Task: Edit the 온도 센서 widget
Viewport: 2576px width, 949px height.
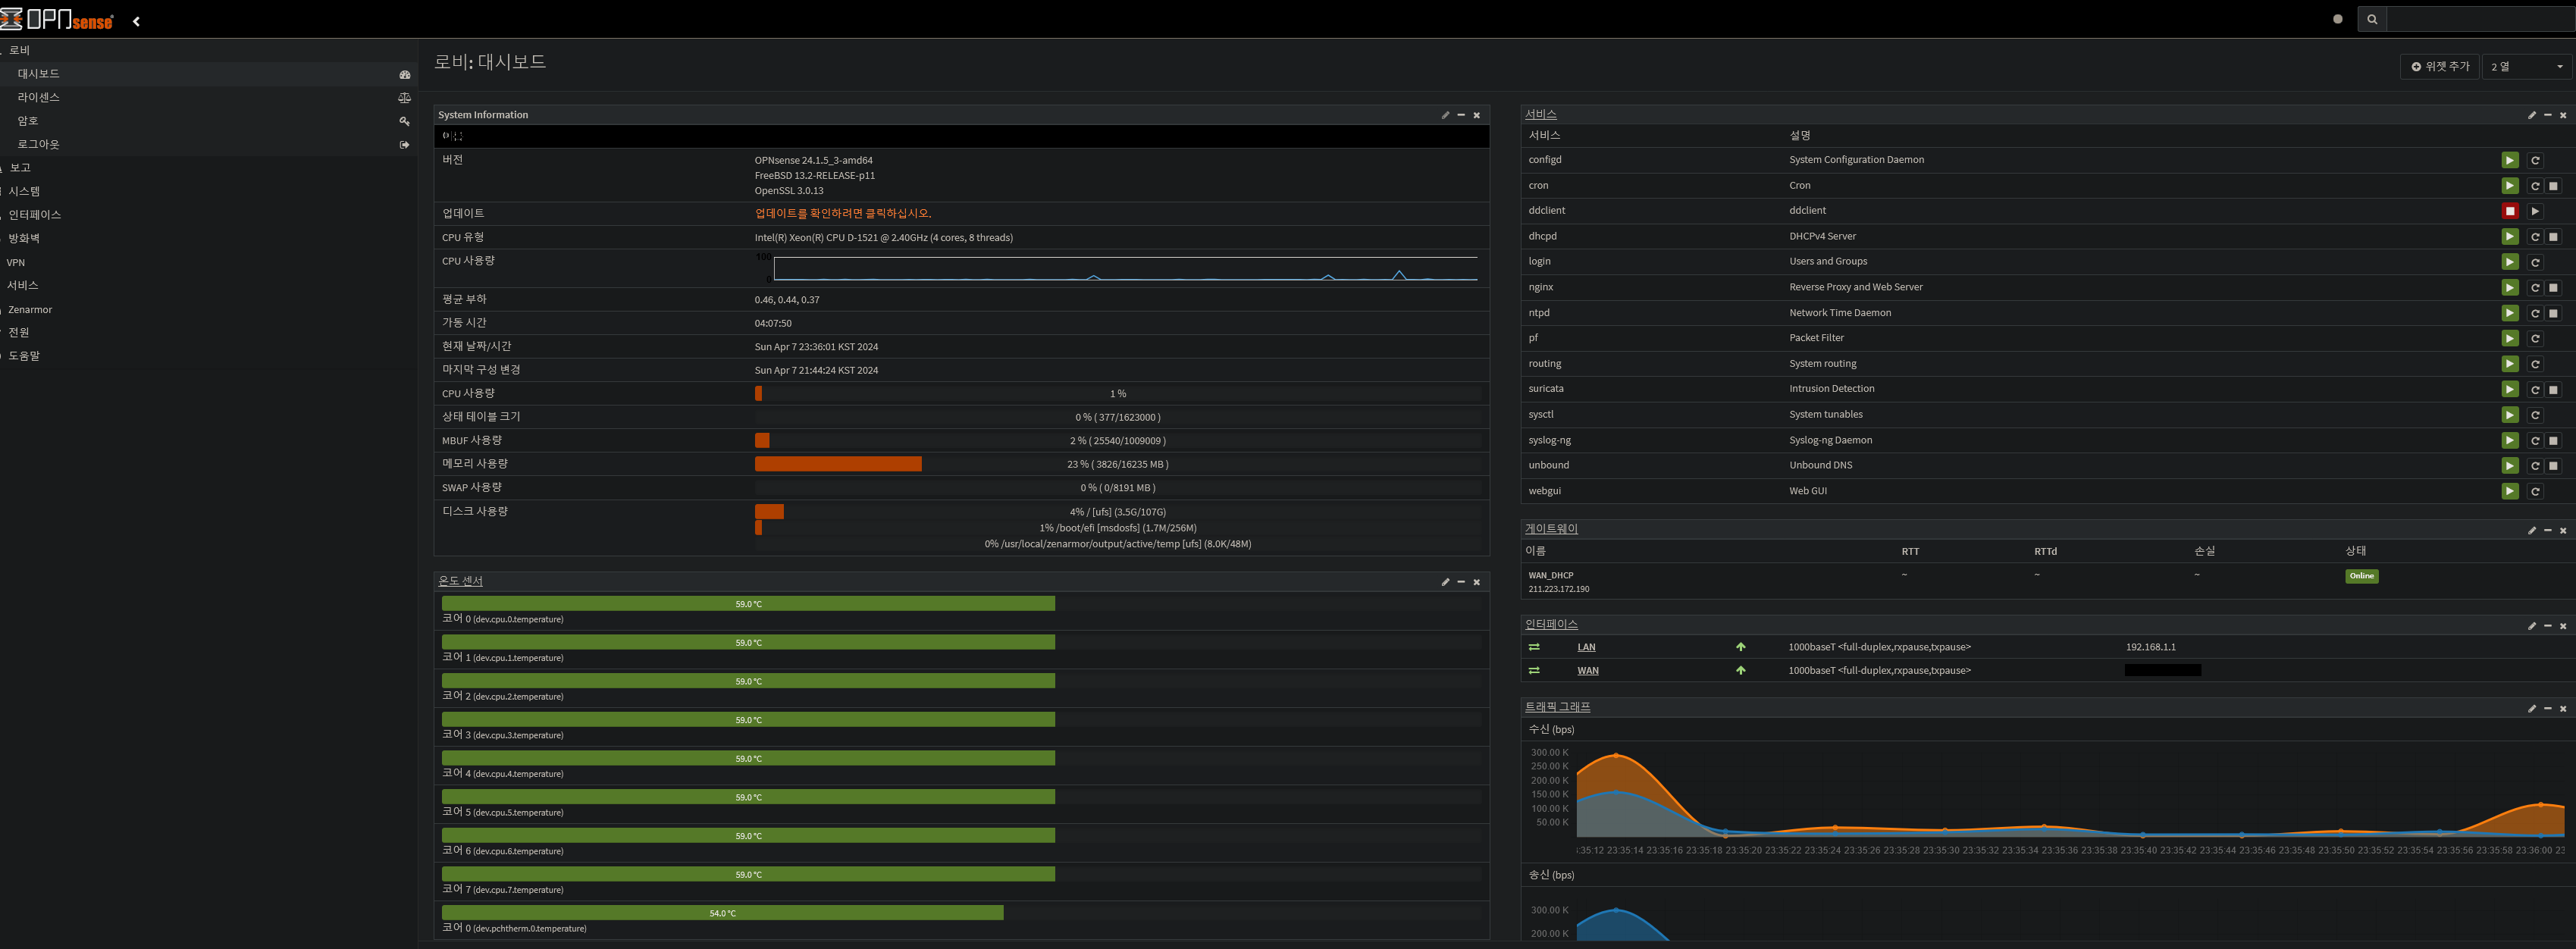Action: point(1445,582)
